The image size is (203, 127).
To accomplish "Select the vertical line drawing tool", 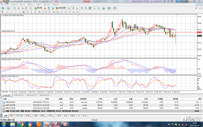I will [12, 12].
